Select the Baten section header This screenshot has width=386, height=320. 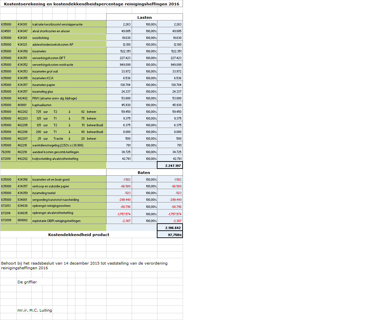pos(144,173)
